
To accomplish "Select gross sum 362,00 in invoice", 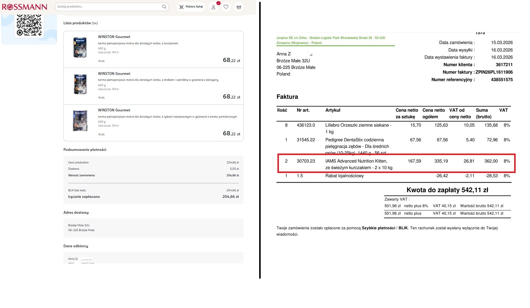I will point(491,161).
